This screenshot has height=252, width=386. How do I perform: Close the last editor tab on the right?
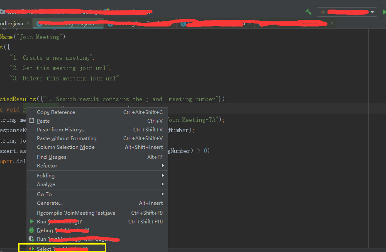332,23
